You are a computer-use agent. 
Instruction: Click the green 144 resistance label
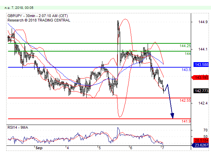(188, 54)
